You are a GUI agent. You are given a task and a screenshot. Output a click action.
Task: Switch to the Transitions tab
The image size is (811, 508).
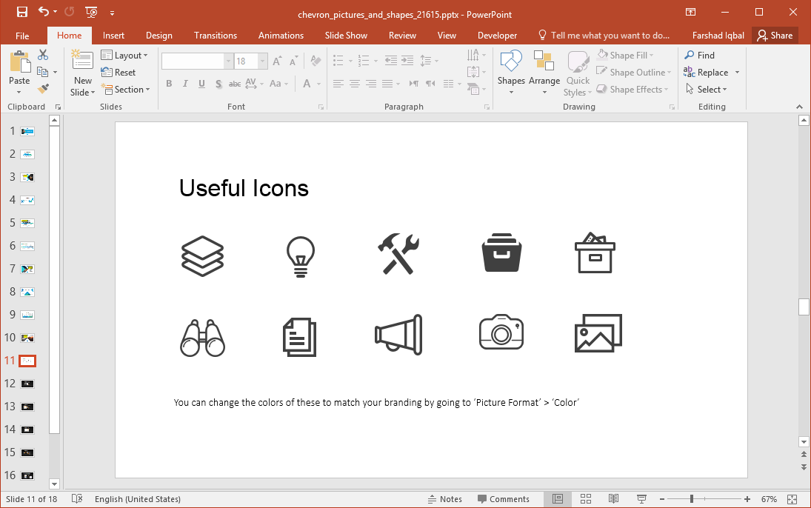[216, 36]
